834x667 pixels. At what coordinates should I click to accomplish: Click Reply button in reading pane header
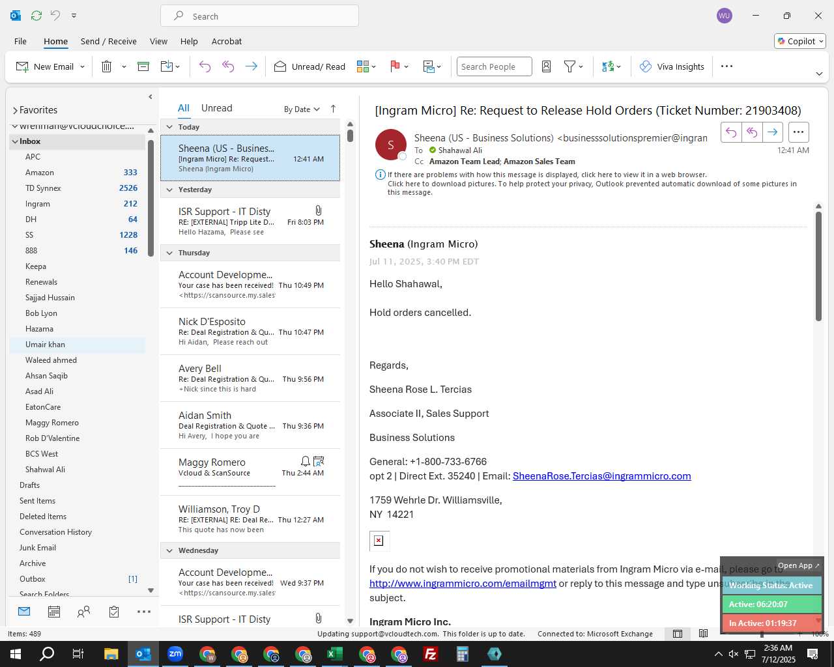pyautogui.click(x=731, y=132)
